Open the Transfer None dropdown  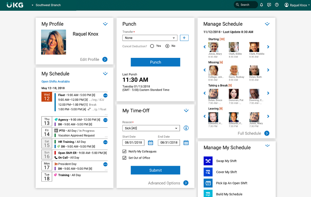tap(150, 38)
